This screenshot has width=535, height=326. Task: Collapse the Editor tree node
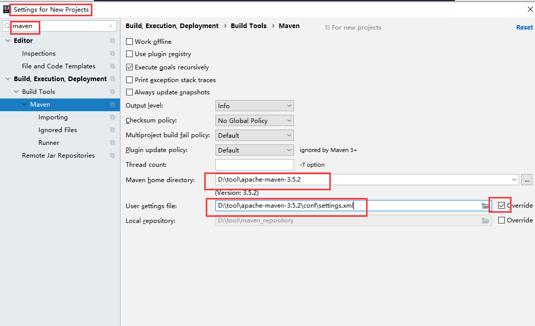click(x=8, y=41)
